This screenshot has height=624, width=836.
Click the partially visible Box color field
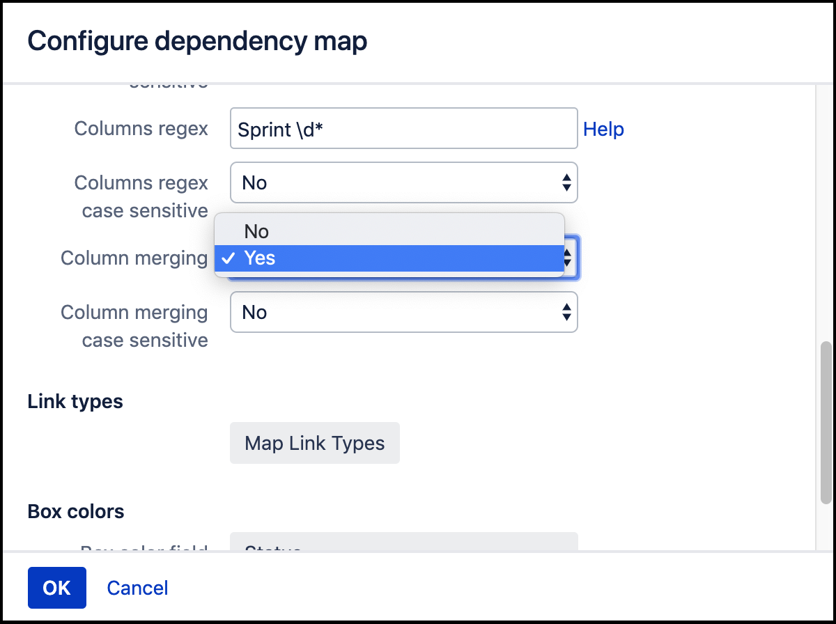click(x=404, y=541)
